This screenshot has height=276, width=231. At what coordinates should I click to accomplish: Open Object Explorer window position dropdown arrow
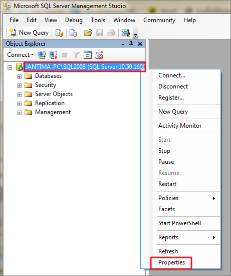123,44
